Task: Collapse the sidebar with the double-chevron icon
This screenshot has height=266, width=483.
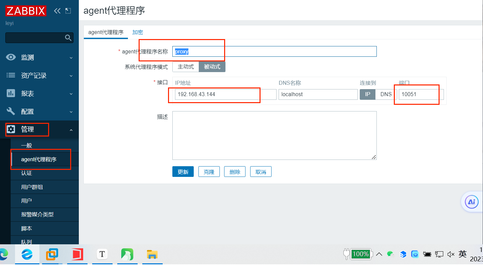Action: click(x=57, y=11)
